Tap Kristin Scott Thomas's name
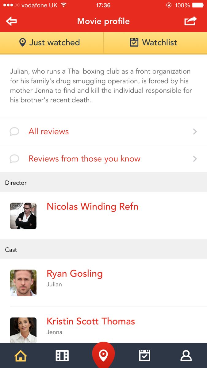Image resolution: width=207 pixels, height=368 pixels. coord(90,321)
